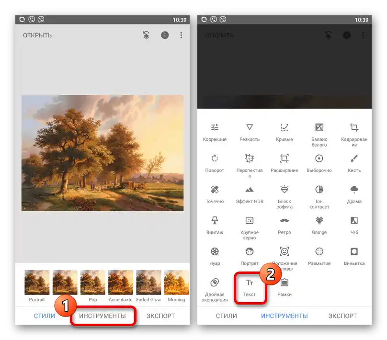
Task: Switch to СТИЛИ tab in left screen
Action: point(45,316)
